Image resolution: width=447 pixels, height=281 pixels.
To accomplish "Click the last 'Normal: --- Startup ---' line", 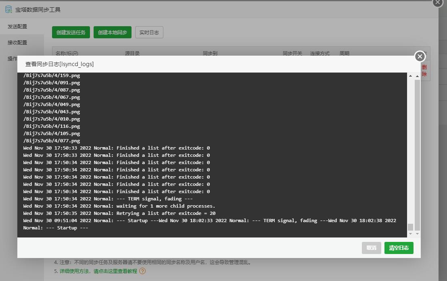I will 56,228.
